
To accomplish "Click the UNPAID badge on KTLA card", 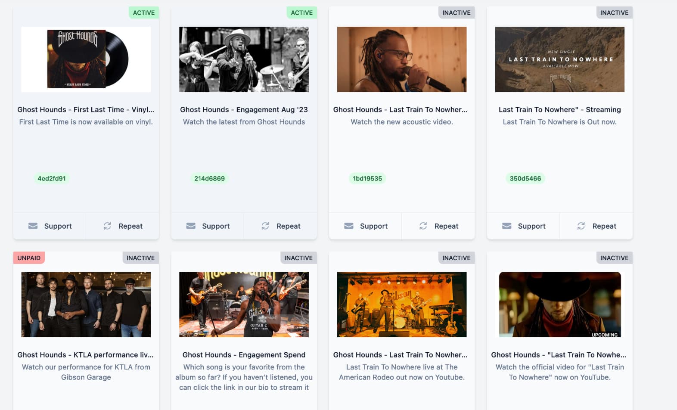I will pyautogui.click(x=29, y=258).
